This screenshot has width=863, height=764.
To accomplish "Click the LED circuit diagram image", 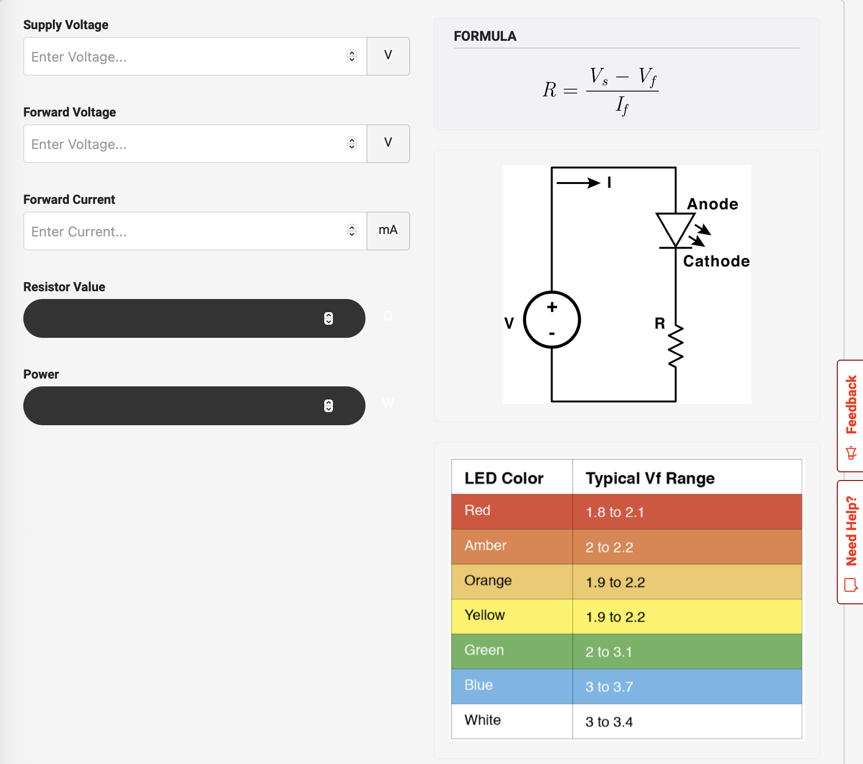I will pos(627,284).
